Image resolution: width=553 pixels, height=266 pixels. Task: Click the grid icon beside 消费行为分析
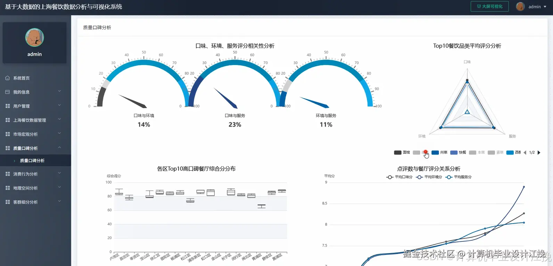click(x=8, y=174)
